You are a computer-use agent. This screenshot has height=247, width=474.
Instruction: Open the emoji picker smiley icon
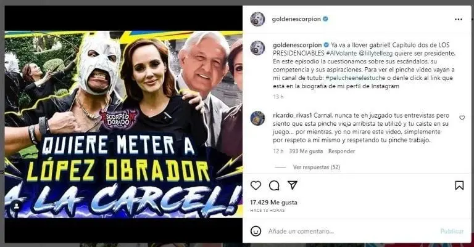click(256, 232)
